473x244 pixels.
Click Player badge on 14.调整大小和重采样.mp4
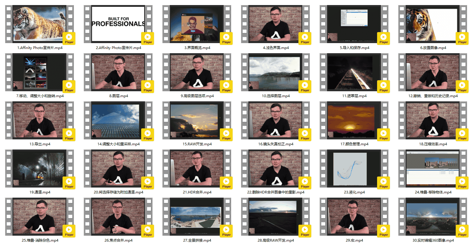pyautogui.click(x=148, y=135)
